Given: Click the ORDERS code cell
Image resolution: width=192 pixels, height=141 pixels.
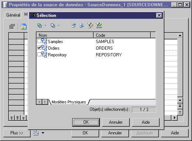Looking at the screenshot, I should 104,48.
